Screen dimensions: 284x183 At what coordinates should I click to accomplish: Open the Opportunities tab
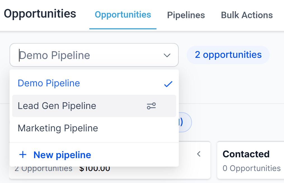[x=123, y=15]
